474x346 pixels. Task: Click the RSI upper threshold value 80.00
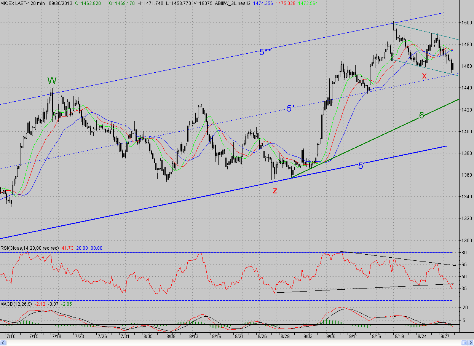tap(97, 248)
